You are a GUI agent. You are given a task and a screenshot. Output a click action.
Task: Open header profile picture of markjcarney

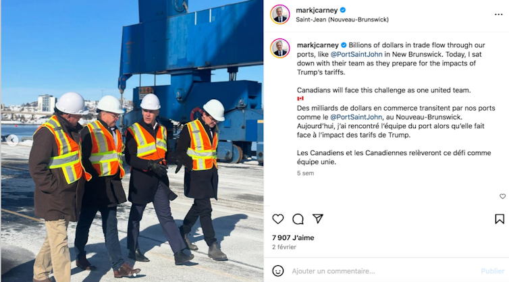(280, 15)
